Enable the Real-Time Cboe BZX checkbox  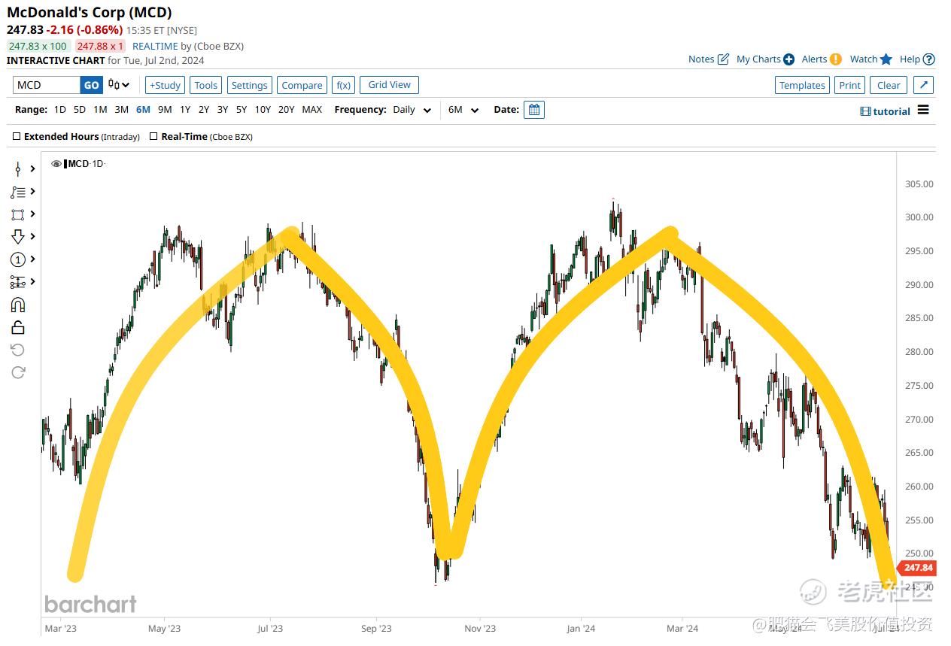click(x=153, y=137)
